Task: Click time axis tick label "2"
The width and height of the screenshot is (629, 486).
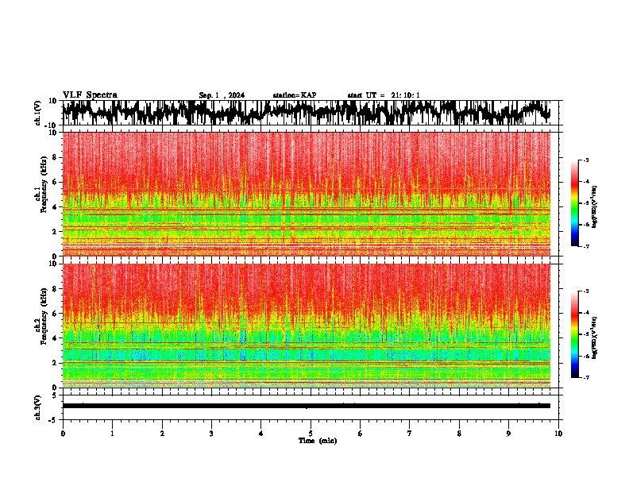Action: pos(162,434)
